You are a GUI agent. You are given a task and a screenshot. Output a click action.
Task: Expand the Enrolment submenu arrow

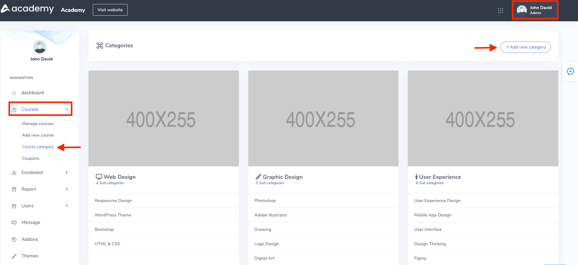click(x=67, y=173)
